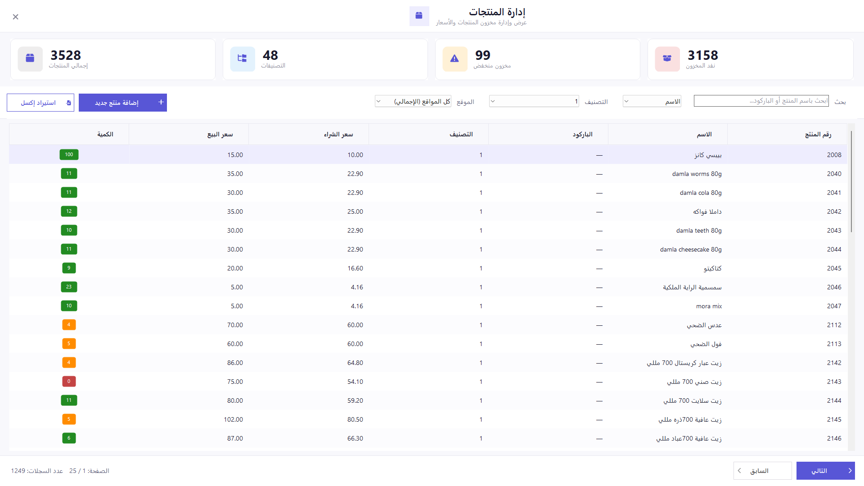Go to next page with التالي

pyautogui.click(x=825, y=471)
